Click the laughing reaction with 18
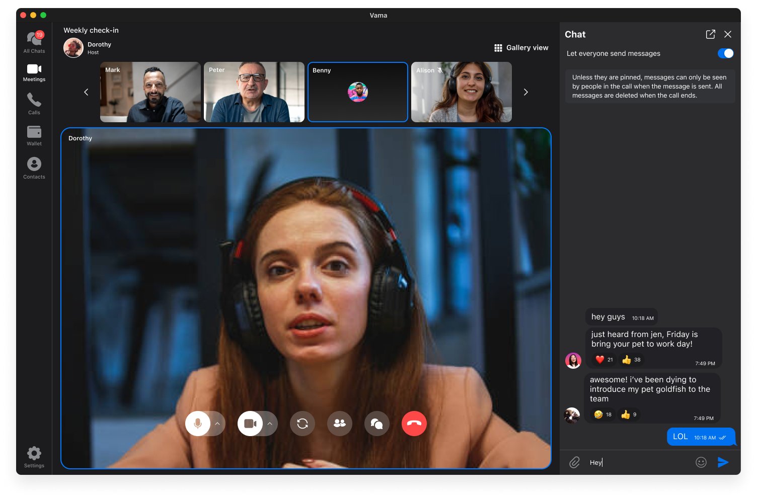This screenshot has height=499, width=757. click(x=602, y=414)
